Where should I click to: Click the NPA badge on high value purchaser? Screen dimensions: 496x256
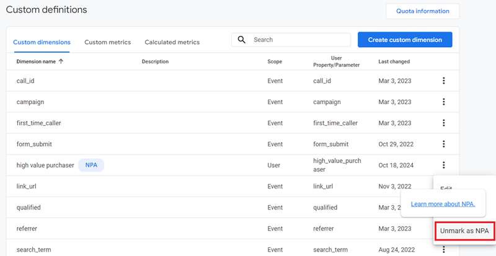pos(91,166)
